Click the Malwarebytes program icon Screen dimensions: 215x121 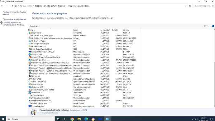pos(30,52)
